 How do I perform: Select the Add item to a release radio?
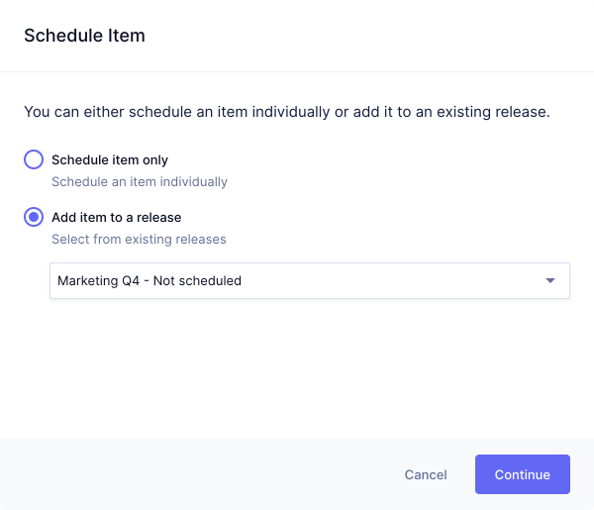tap(34, 218)
